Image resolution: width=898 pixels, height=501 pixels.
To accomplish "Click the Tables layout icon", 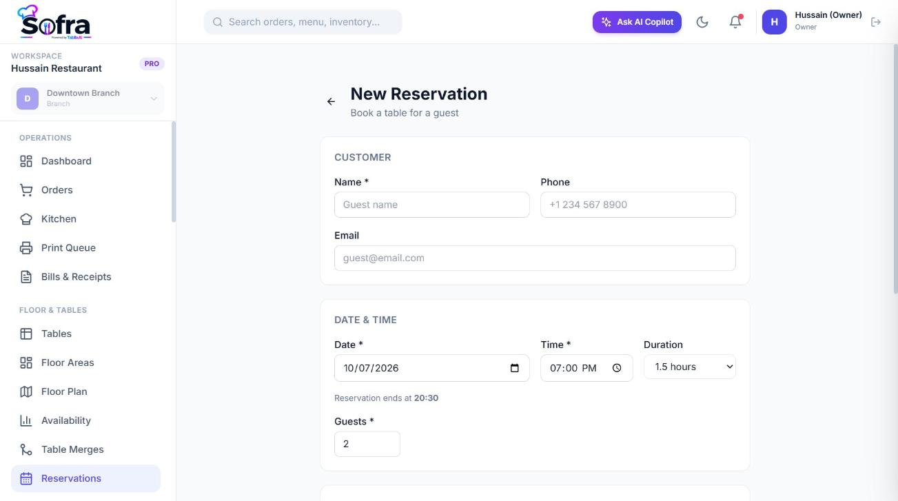I will [x=26, y=334].
